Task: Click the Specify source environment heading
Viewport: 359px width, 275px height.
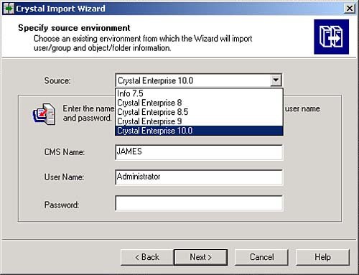Action: click(74, 28)
